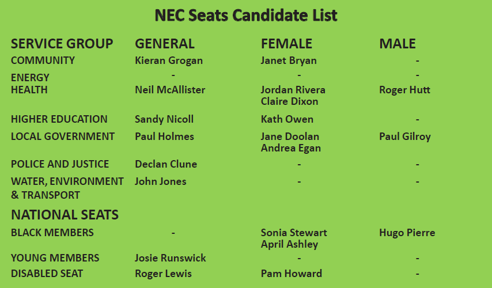Click Josie Runswick in Young Members row
Viewport: 492px width, 288px height.
[x=171, y=258]
